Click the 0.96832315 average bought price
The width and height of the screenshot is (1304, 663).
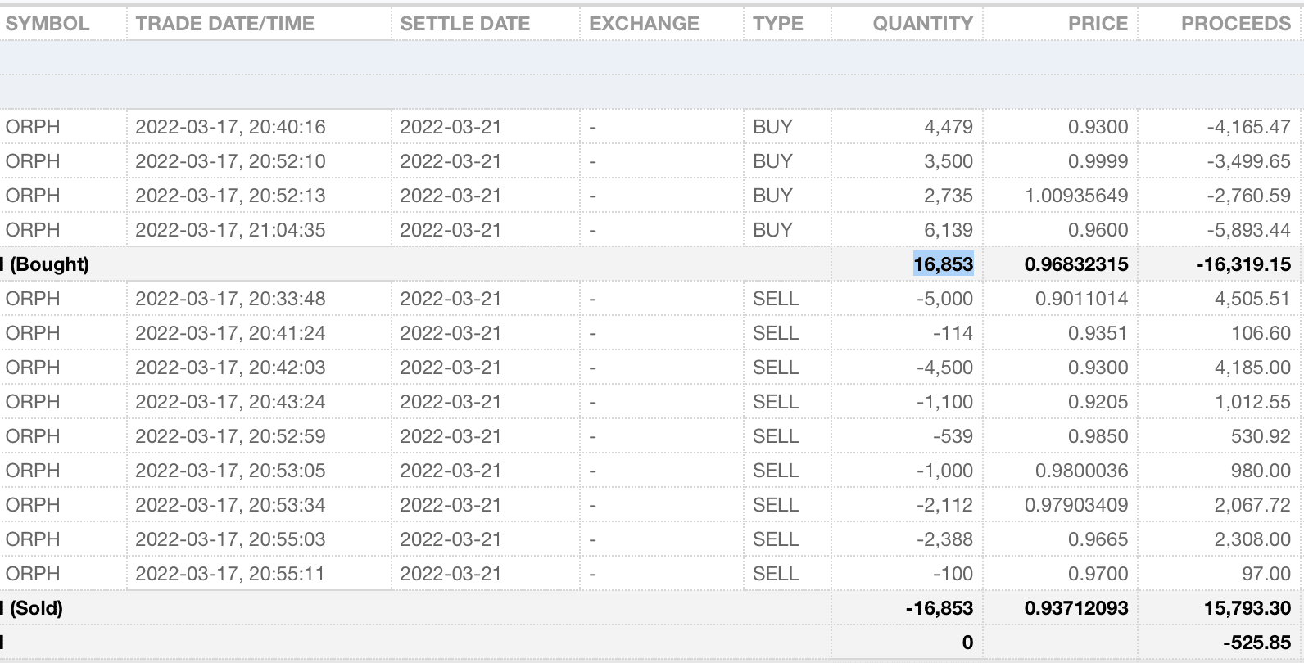1076,264
